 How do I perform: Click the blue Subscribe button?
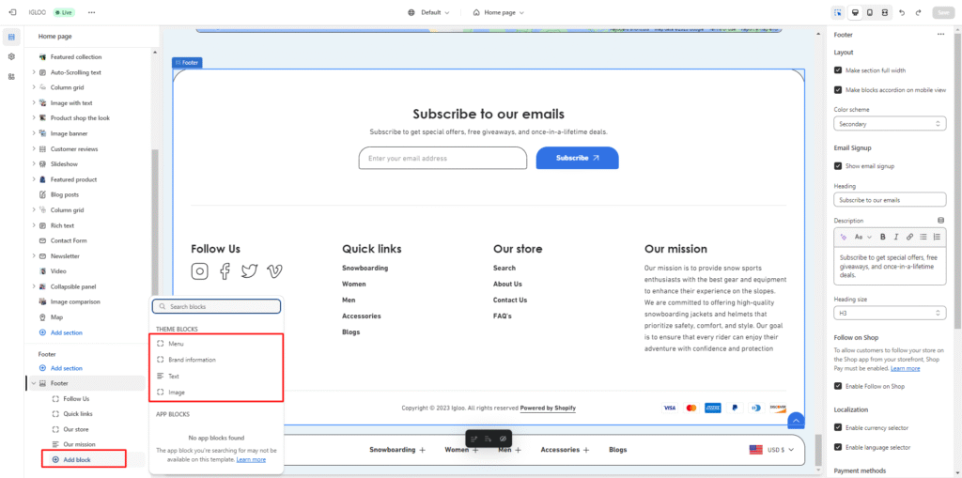(x=577, y=158)
